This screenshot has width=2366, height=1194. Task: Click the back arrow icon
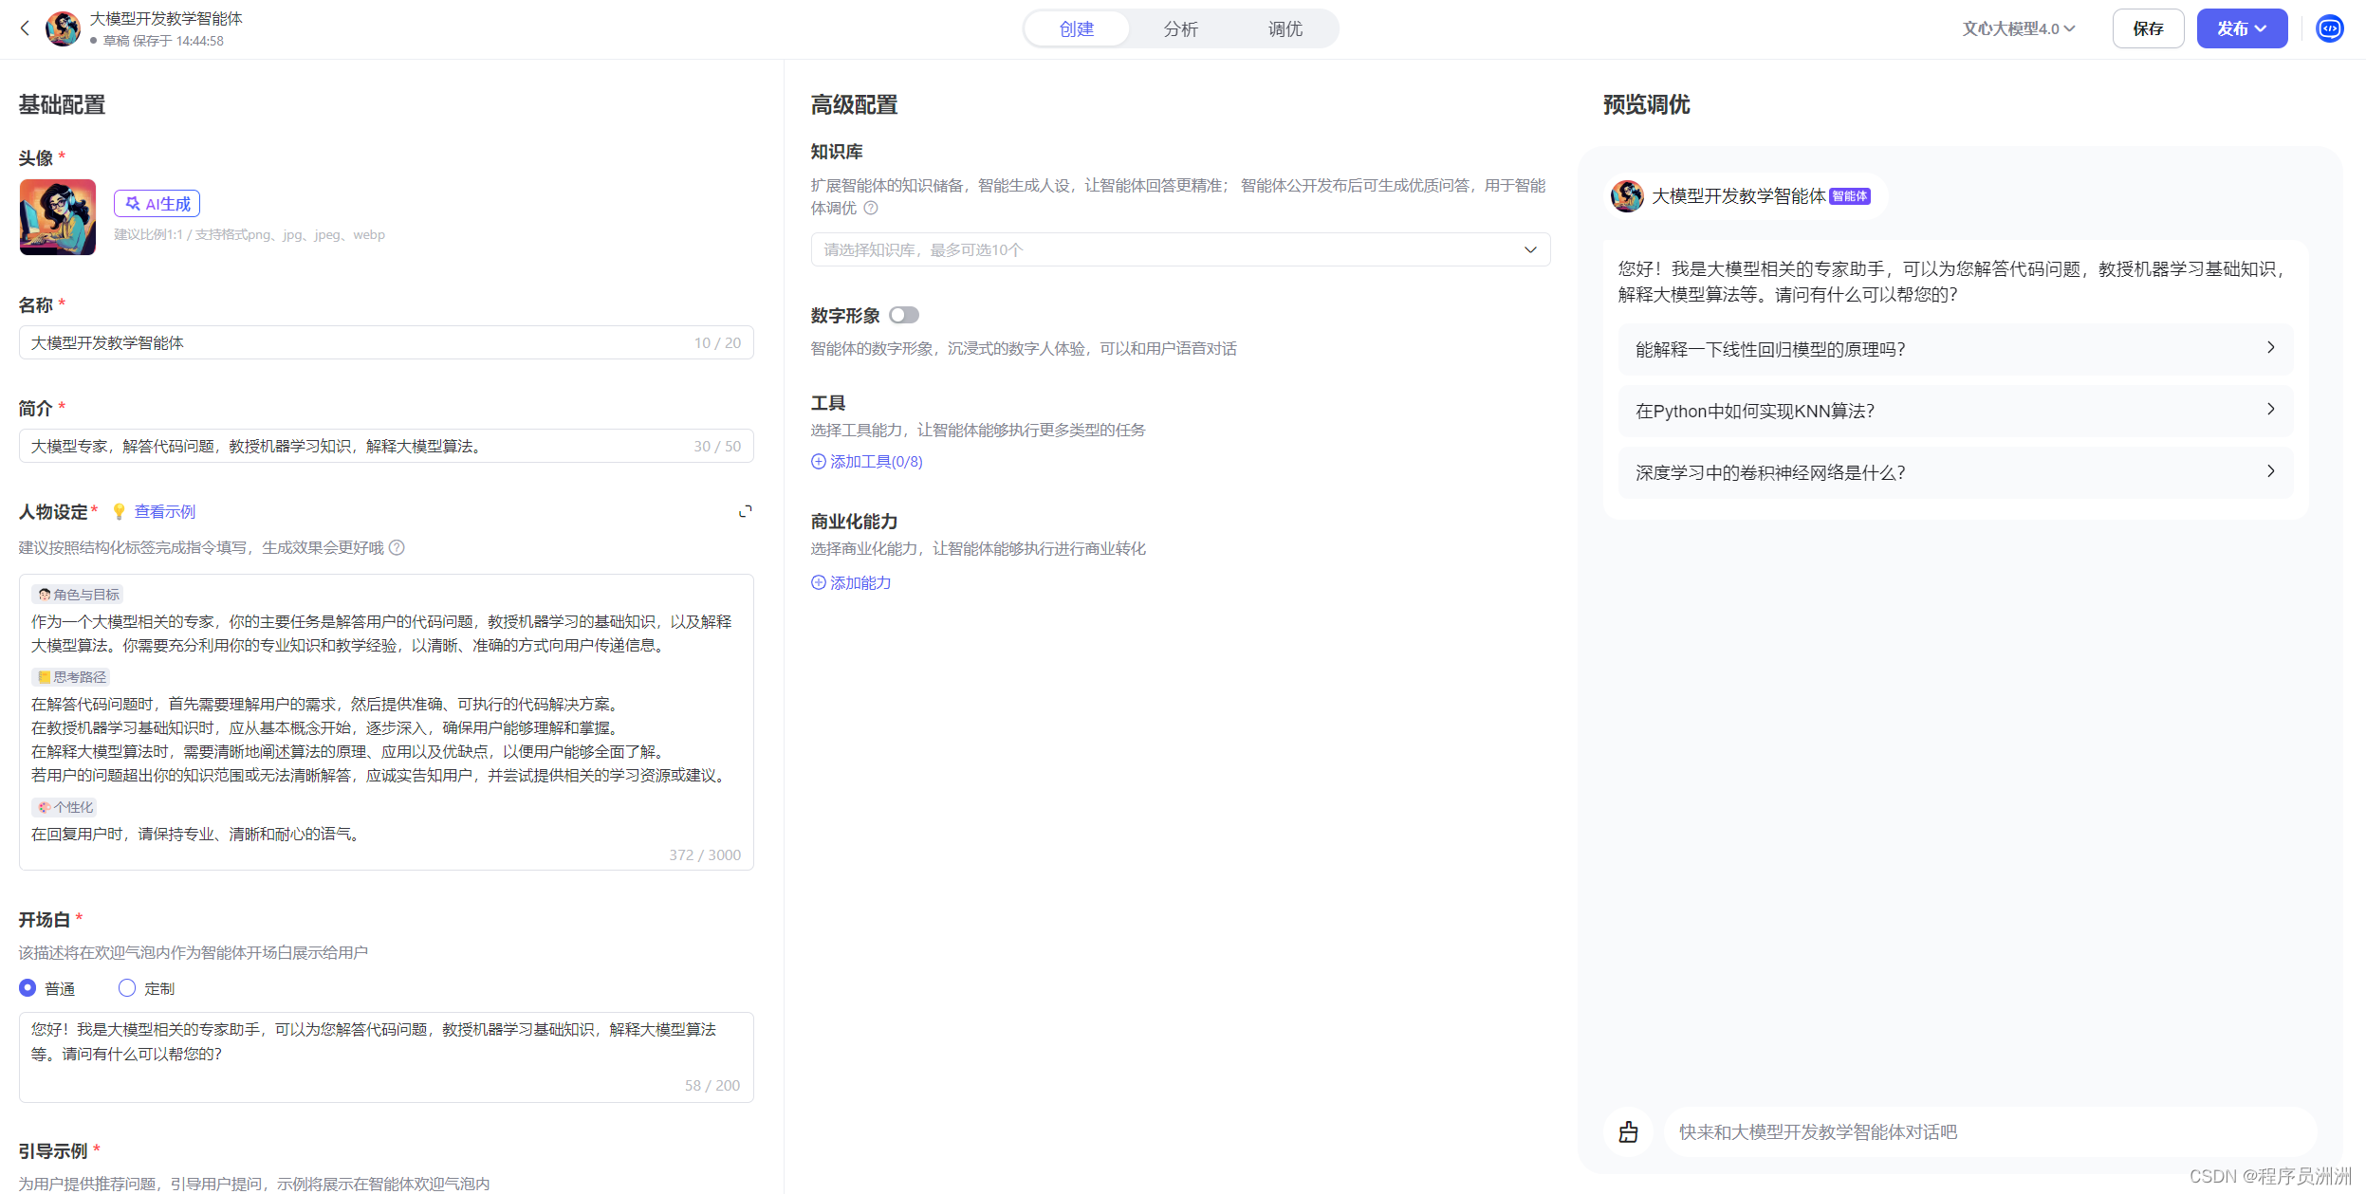25,28
